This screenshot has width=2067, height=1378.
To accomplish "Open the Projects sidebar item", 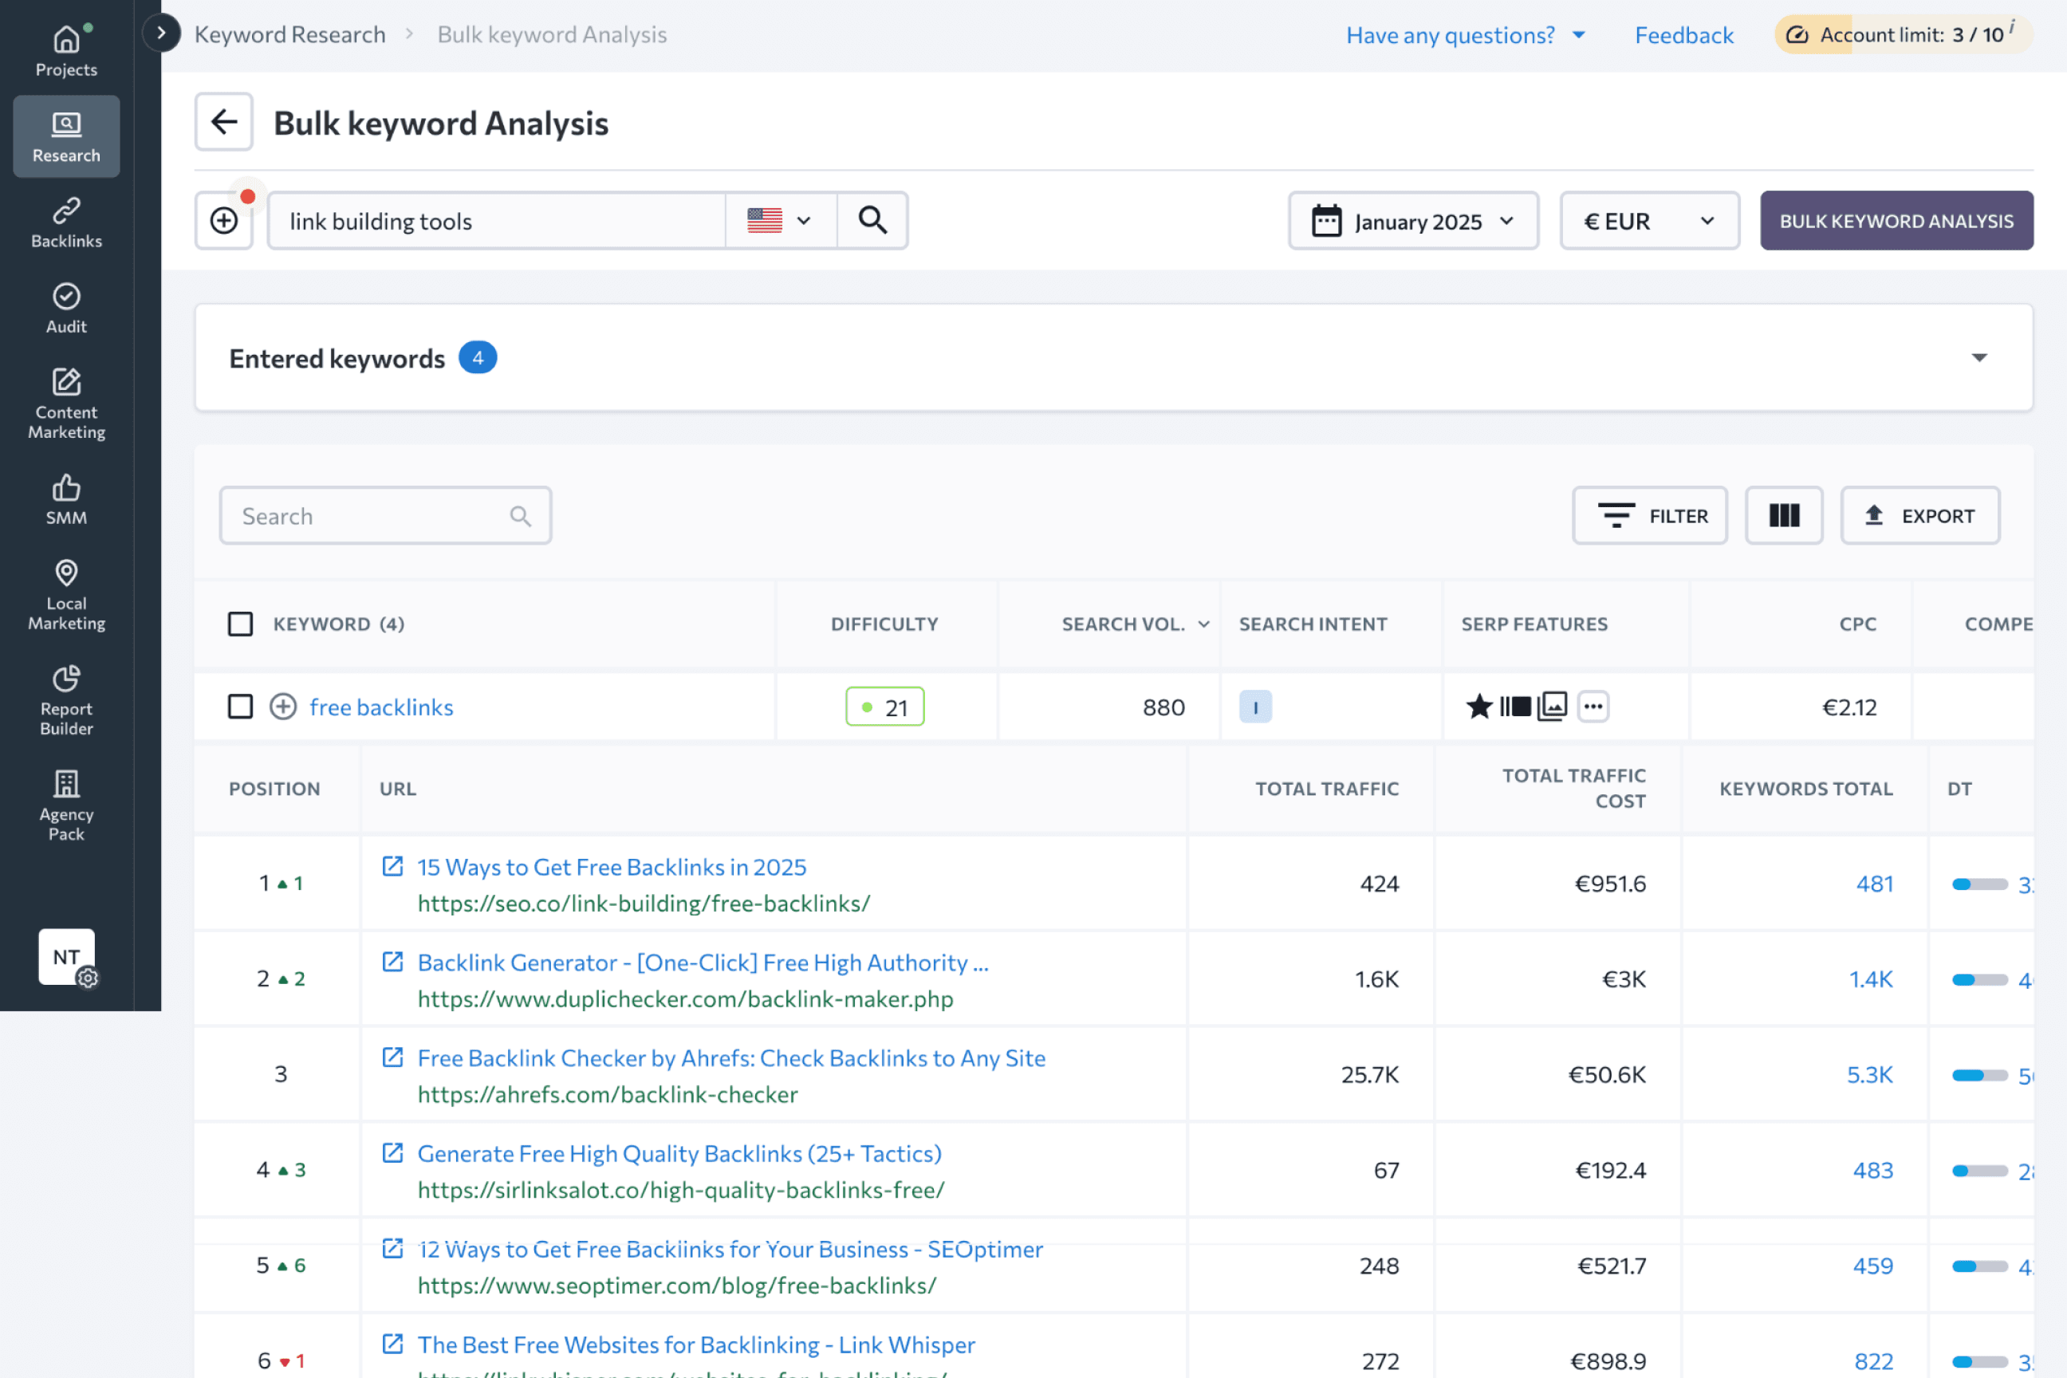I will 66,51.
